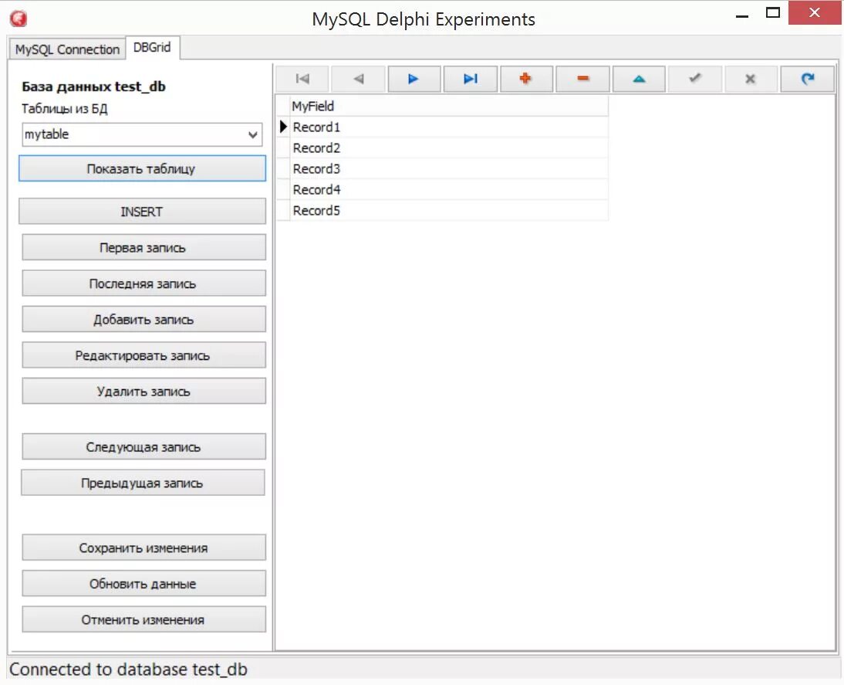844x685 pixels.
Task: Click the MyField column header
Action: 449,106
